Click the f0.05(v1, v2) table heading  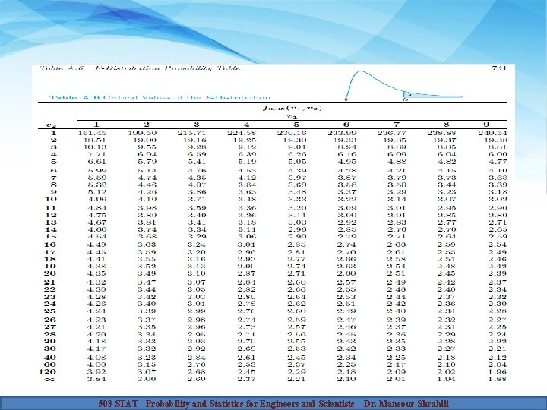tap(292, 108)
